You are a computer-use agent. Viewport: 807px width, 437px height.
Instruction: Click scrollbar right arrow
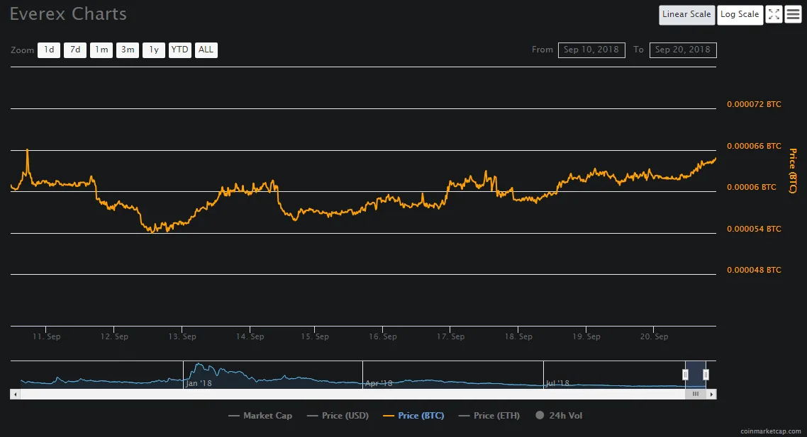(x=711, y=395)
